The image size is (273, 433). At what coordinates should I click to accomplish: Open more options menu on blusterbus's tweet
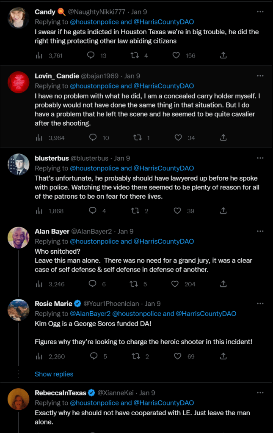click(x=260, y=158)
